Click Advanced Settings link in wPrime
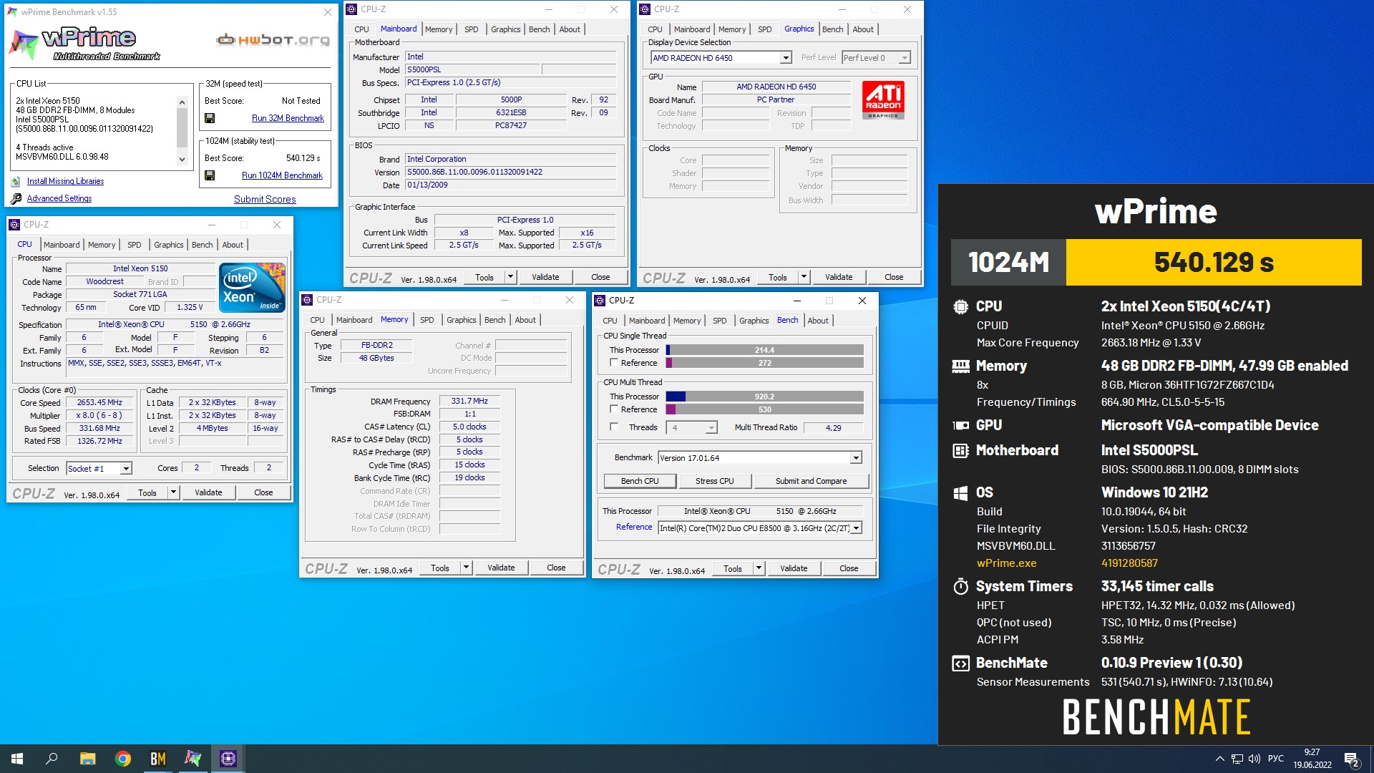The width and height of the screenshot is (1374, 773). 59,199
